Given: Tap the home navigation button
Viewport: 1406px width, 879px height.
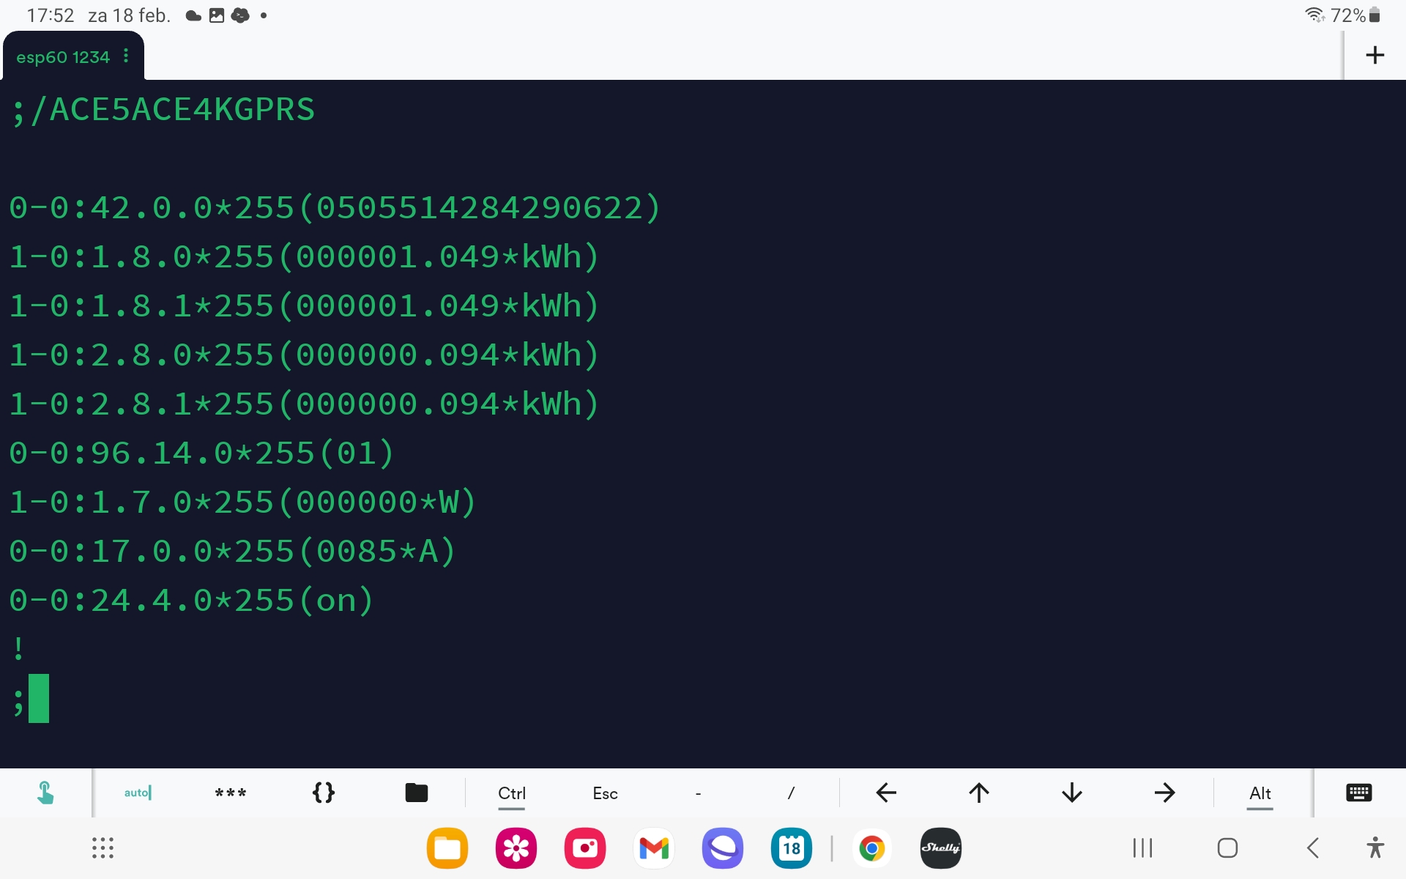Looking at the screenshot, I should (x=1227, y=848).
